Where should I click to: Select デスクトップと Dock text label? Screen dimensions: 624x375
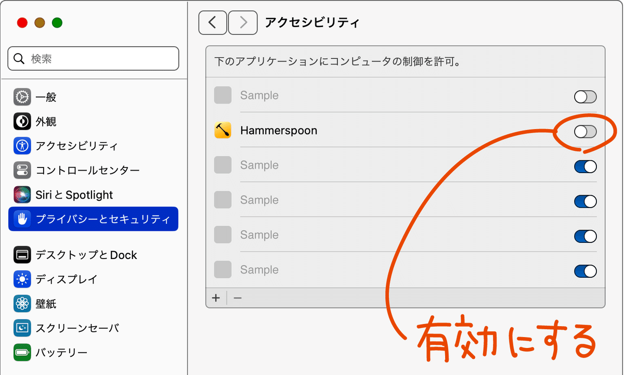tap(86, 255)
